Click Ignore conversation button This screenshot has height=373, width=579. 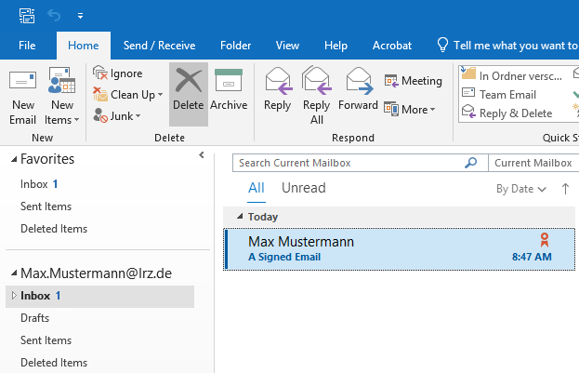pos(117,73)
